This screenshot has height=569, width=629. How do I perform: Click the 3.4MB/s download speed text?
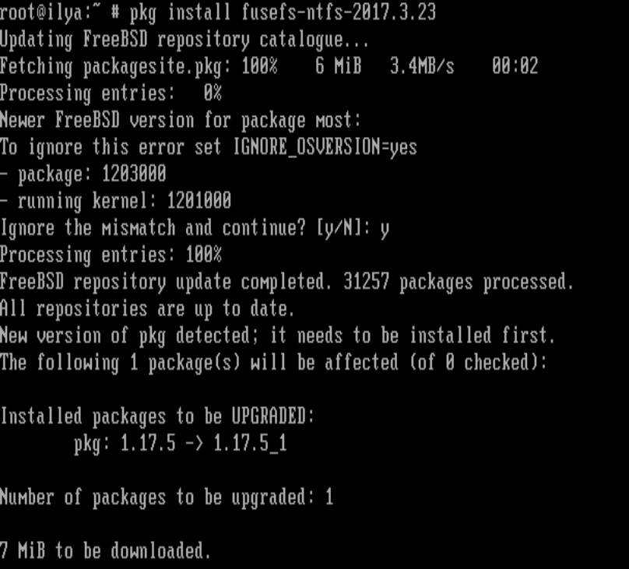point(422,66)
